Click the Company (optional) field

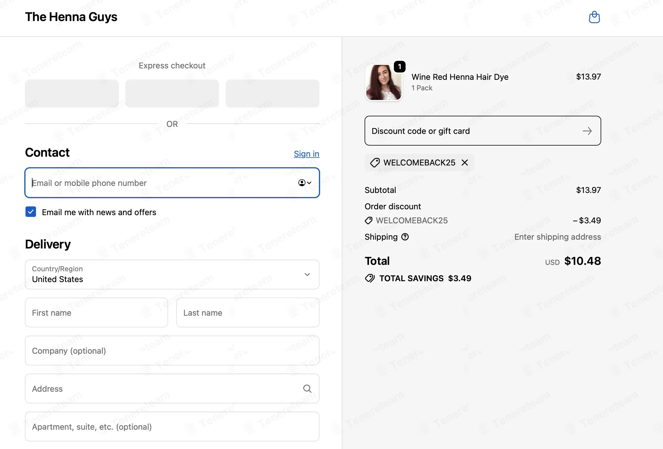pyautogui.click(x=172, y=350)
